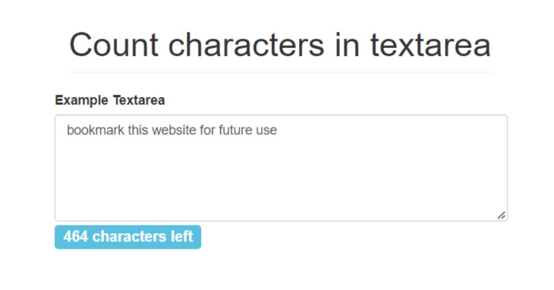Place cursor on word "bookmark" in textarea
Viewport: 554px width, 290px height.
click(95, 130)
